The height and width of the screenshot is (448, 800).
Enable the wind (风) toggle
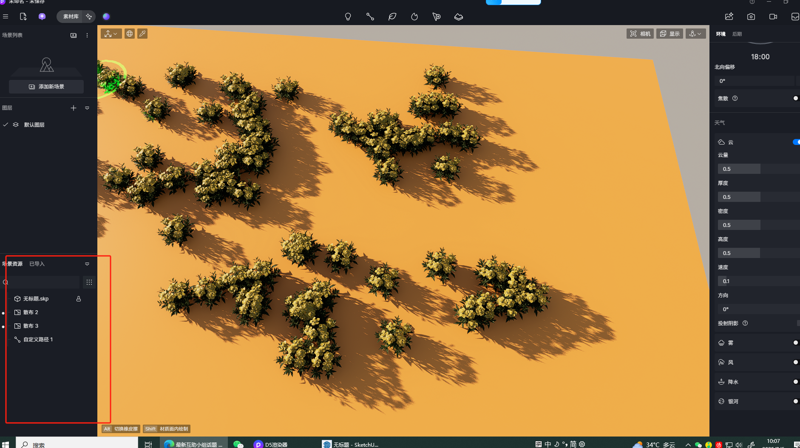pos(795,362)
